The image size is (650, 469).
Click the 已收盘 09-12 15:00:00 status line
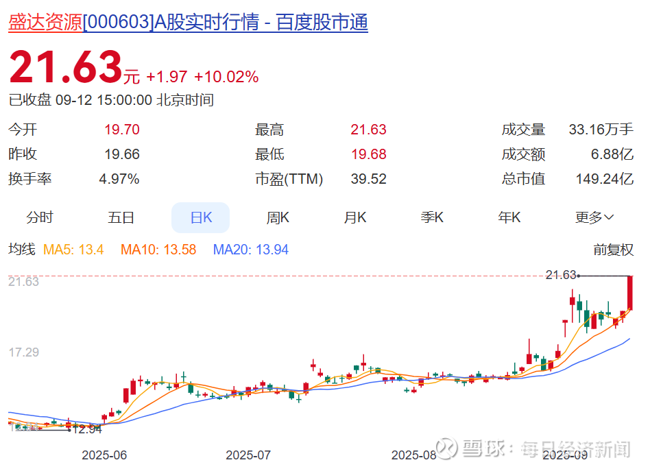point(111,100)
